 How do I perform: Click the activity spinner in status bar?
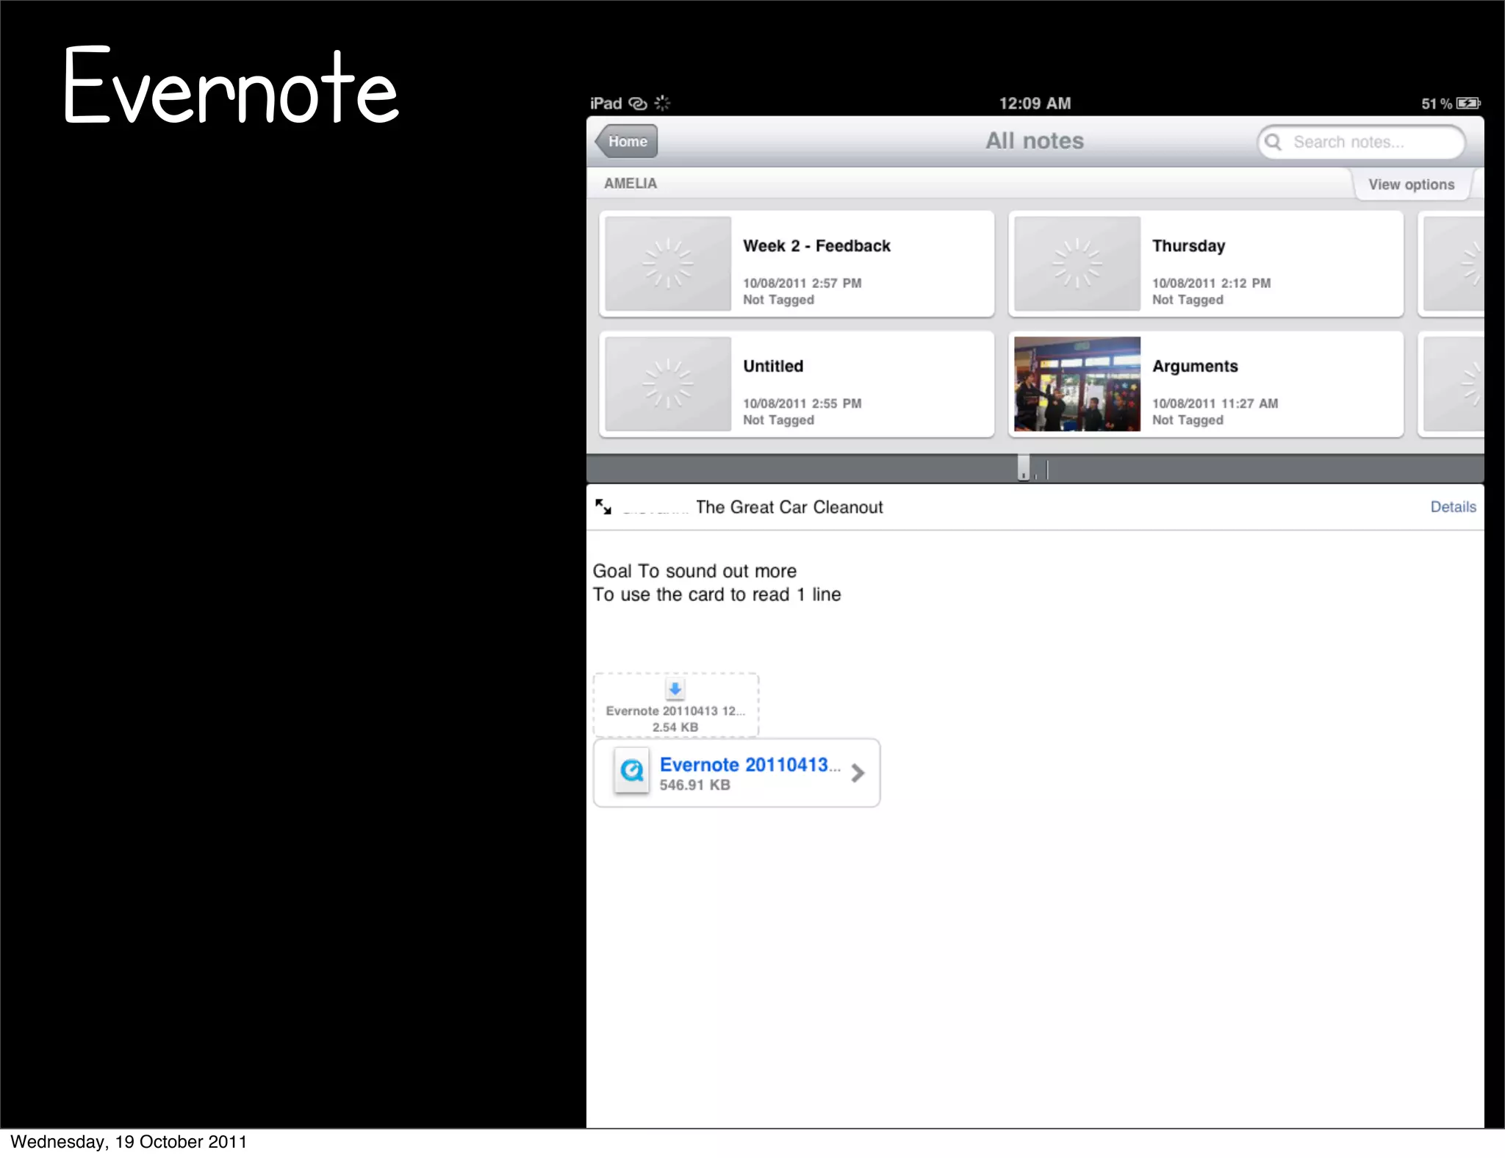(662, 103)
